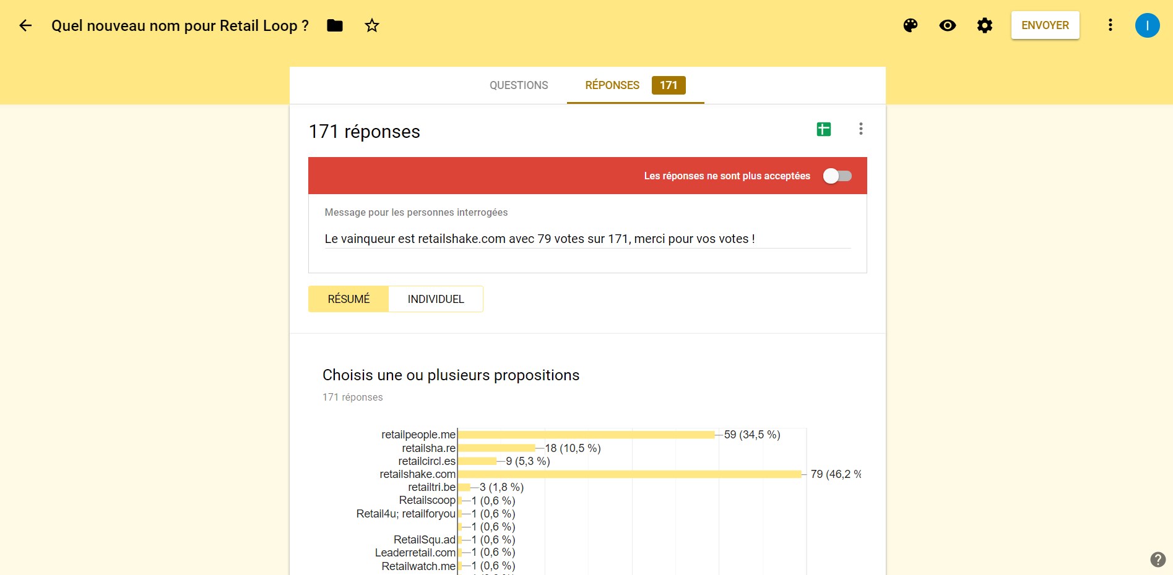Image resolution: width=1173 pixels, height=575 pixels.
Task: Preview form with the eye icon
Action: point(948,25)
